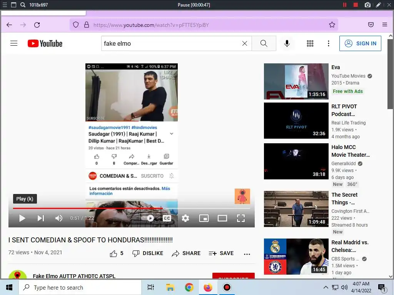Go forward in the browser
This screenshot has height=295, width=394.
(x=23, y=25)
